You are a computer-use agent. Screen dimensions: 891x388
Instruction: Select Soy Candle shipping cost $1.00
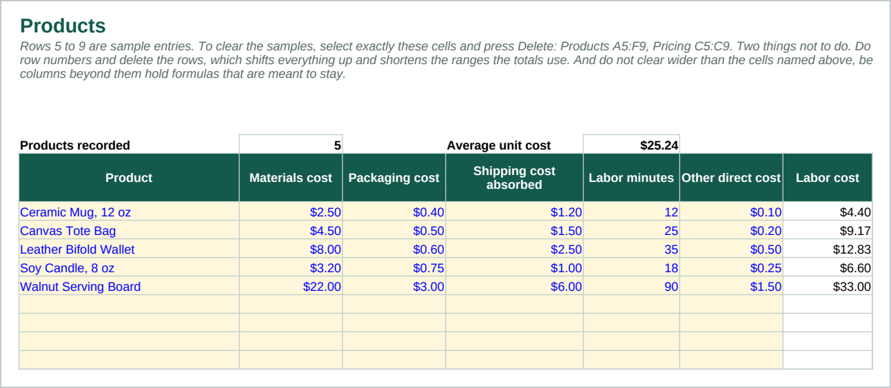coord(514,267)
